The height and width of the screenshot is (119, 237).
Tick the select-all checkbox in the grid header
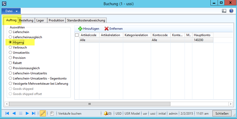coord(77,35)
